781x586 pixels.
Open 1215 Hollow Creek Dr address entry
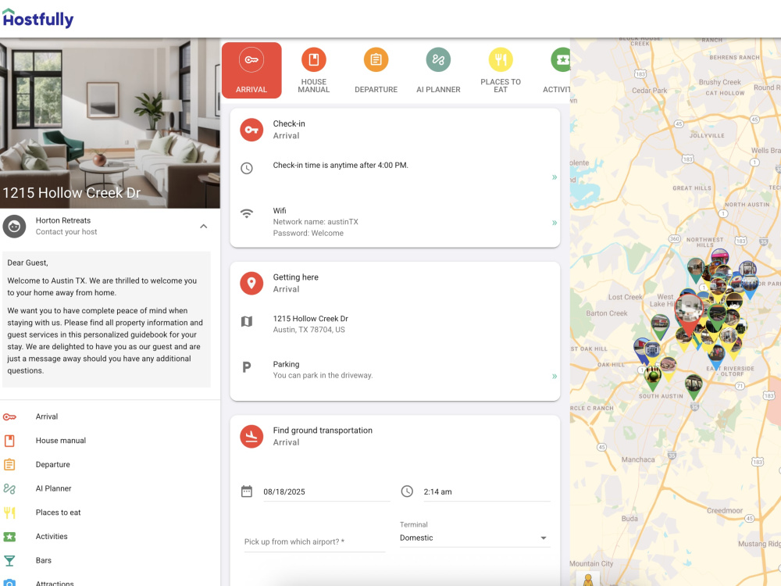395,324
